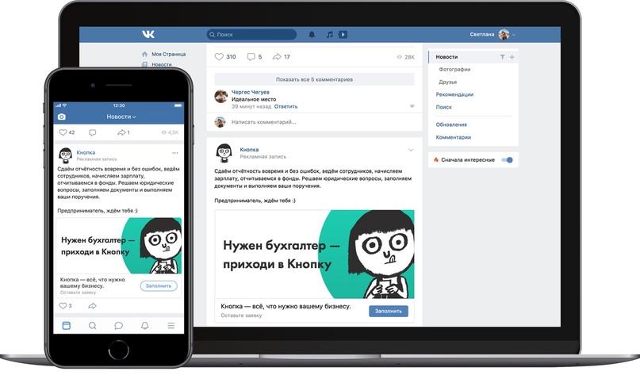The width and height of the screenshot is (640, 375).
Task: Open the three-dot menu on phone Кнопка post
Action: 175,153
